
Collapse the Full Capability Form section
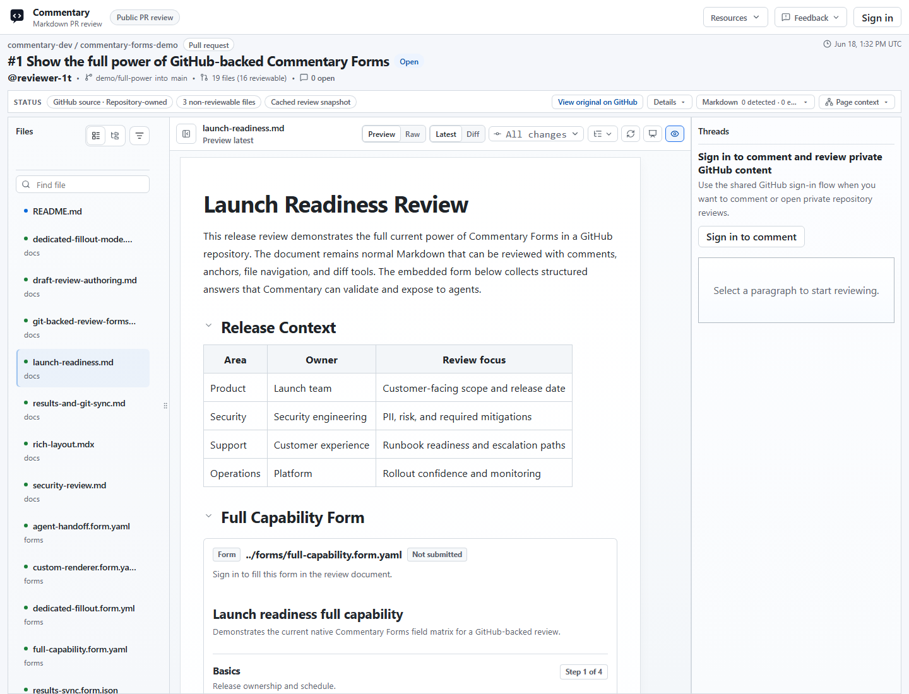tap(208, 515)
